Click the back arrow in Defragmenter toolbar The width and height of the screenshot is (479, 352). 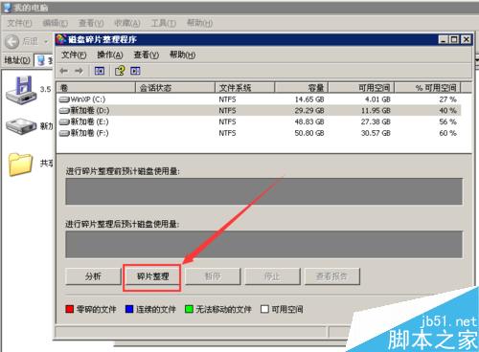[64, 71]
